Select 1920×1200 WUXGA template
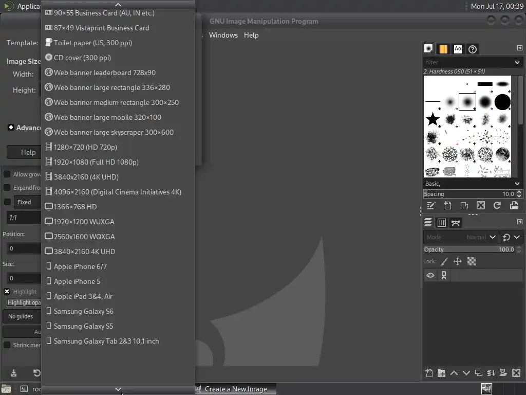The height and width of the screenshot is (395, 526). pyautogui.click(x=118, y=222)
